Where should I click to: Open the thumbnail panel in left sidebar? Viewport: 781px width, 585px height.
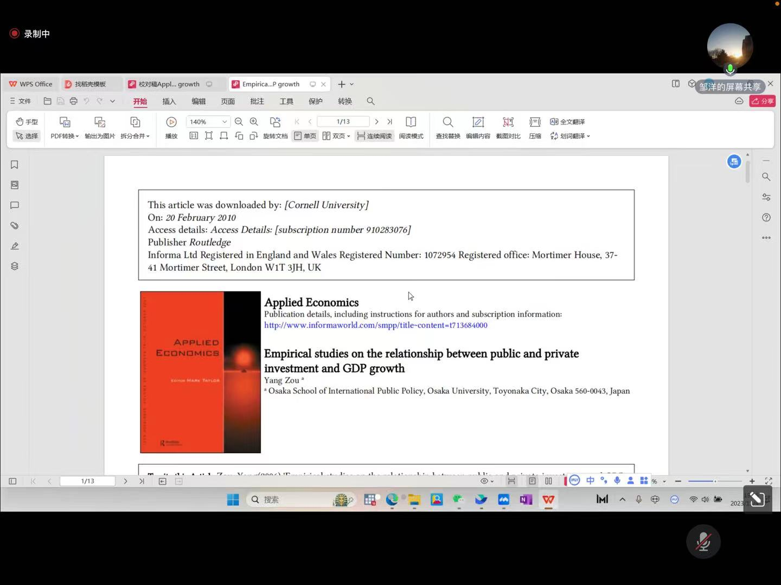[x=15, y=185]
